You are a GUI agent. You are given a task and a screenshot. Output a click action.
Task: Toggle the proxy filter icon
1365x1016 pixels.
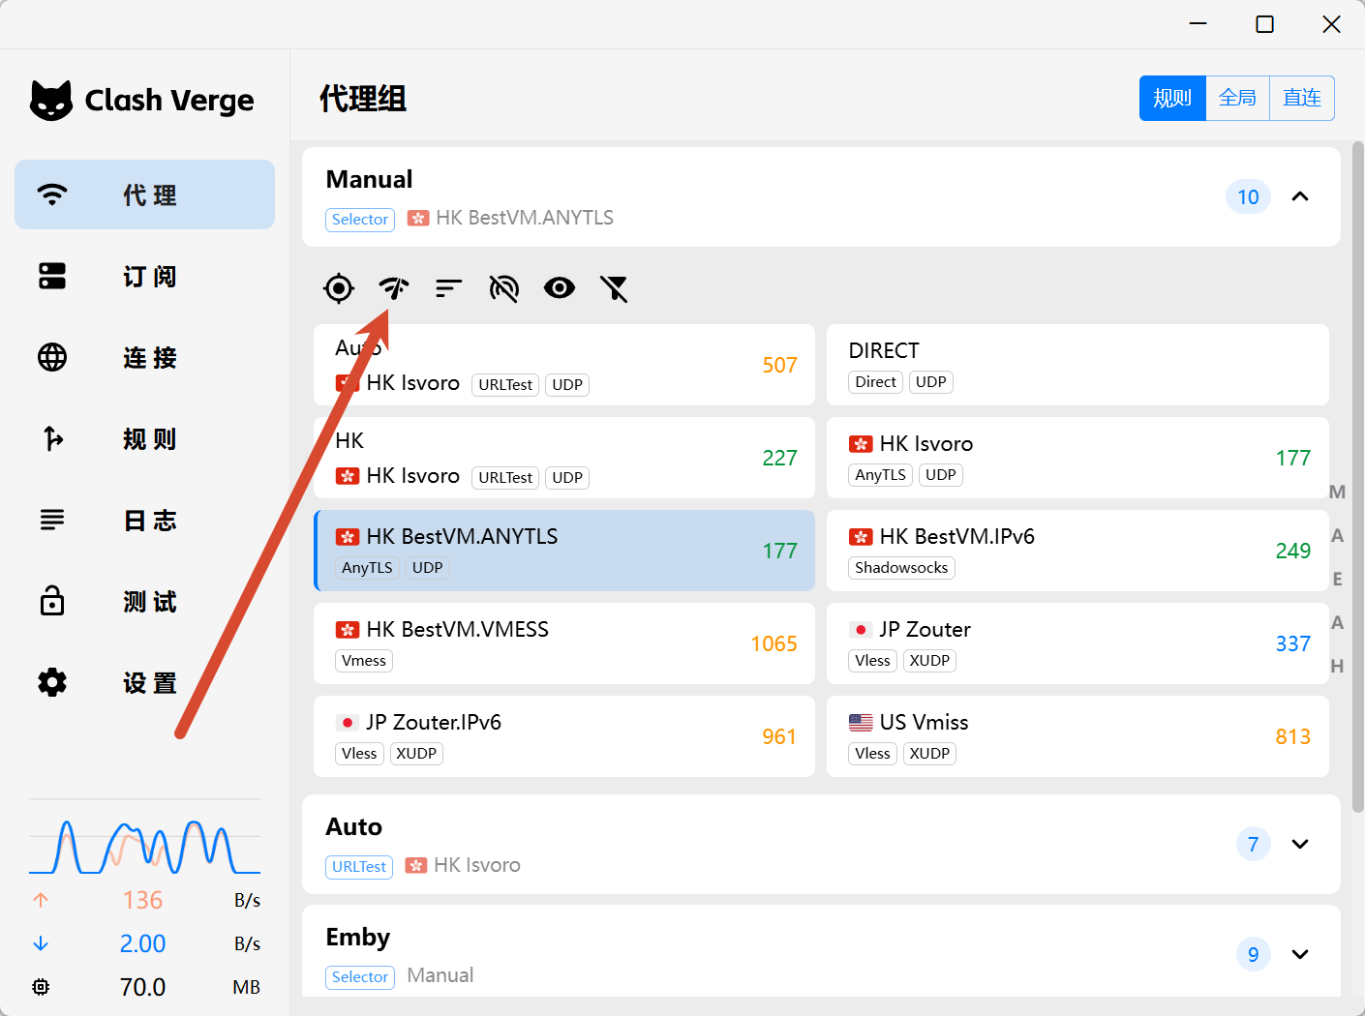(615, 287)
